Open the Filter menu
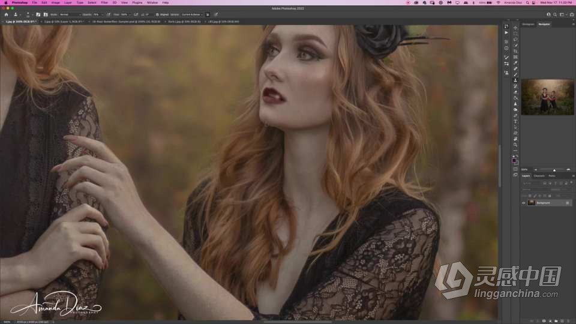This screenshot has width=576, height=324. [104, 2]
